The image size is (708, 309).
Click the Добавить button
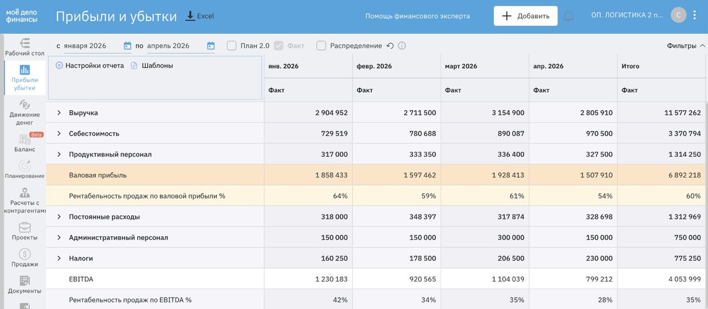click(525, 15)
